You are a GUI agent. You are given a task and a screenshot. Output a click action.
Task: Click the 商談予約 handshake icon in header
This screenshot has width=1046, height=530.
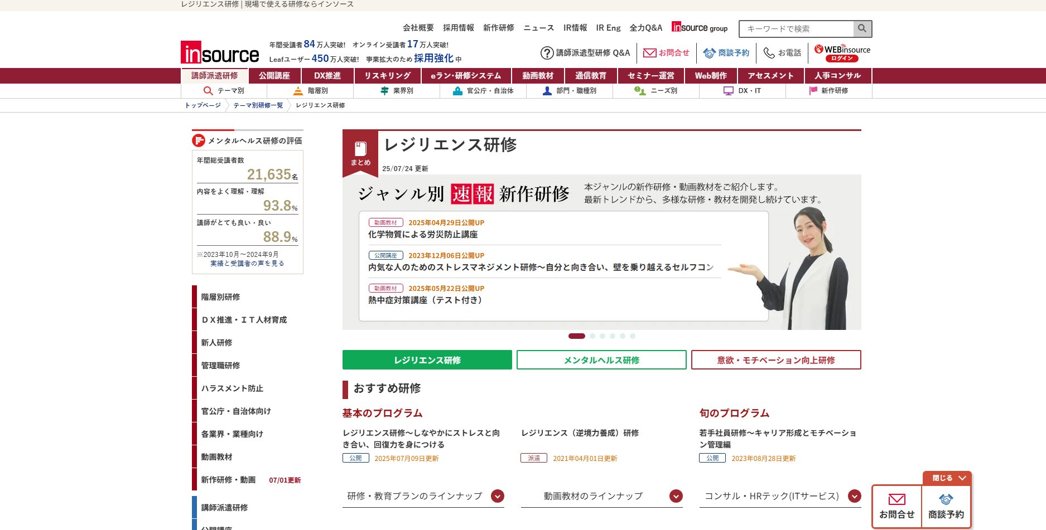709,53
